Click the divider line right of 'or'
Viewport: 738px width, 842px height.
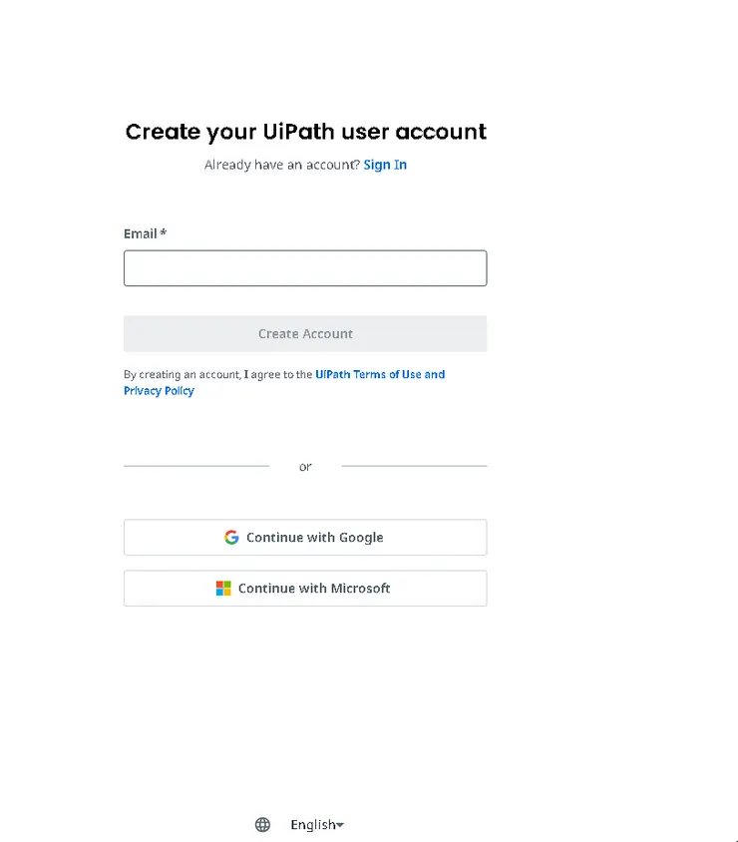[414, 466]
